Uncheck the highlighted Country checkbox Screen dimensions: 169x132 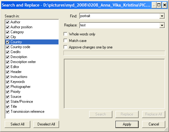[x=7, y=42]
